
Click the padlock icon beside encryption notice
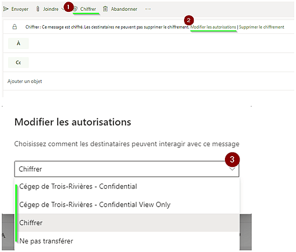point(15,27)
